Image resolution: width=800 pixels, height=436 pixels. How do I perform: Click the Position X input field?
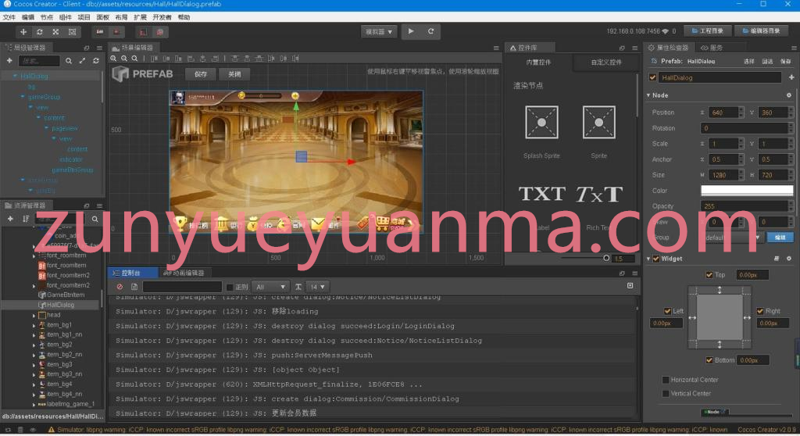coord(722,113)
